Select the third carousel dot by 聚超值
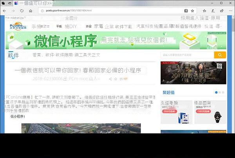 (223, 92)
